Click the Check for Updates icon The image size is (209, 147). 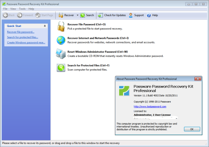pos(100,15)
